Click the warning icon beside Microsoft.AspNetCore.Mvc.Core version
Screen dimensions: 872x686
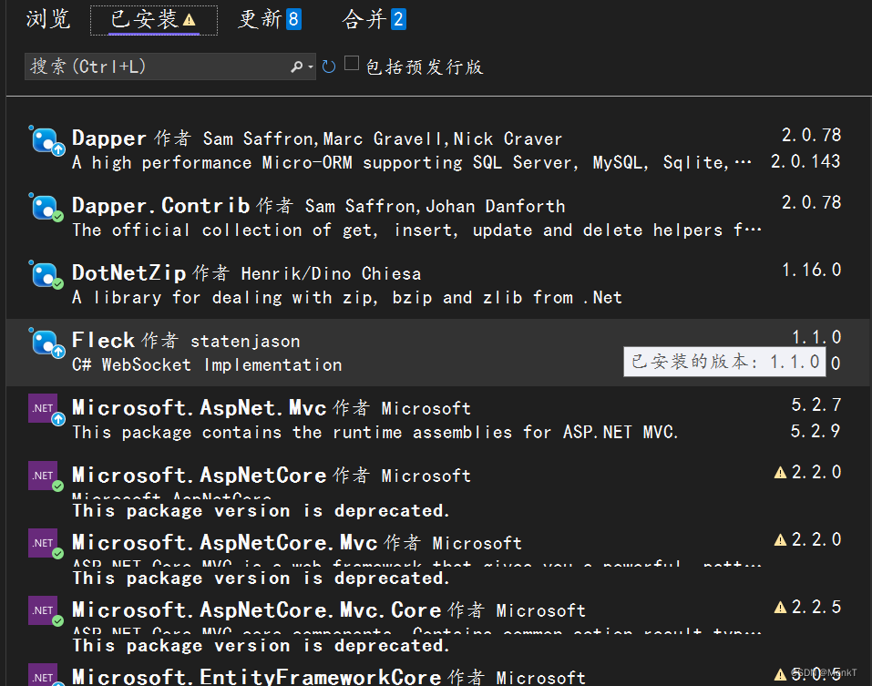tap(781, 607)
